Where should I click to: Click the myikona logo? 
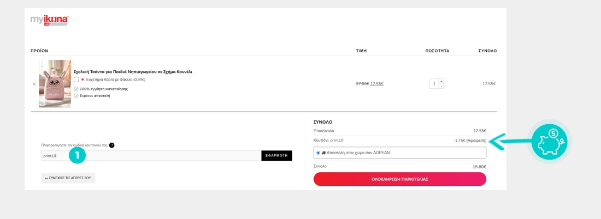[x=49, y=20]
